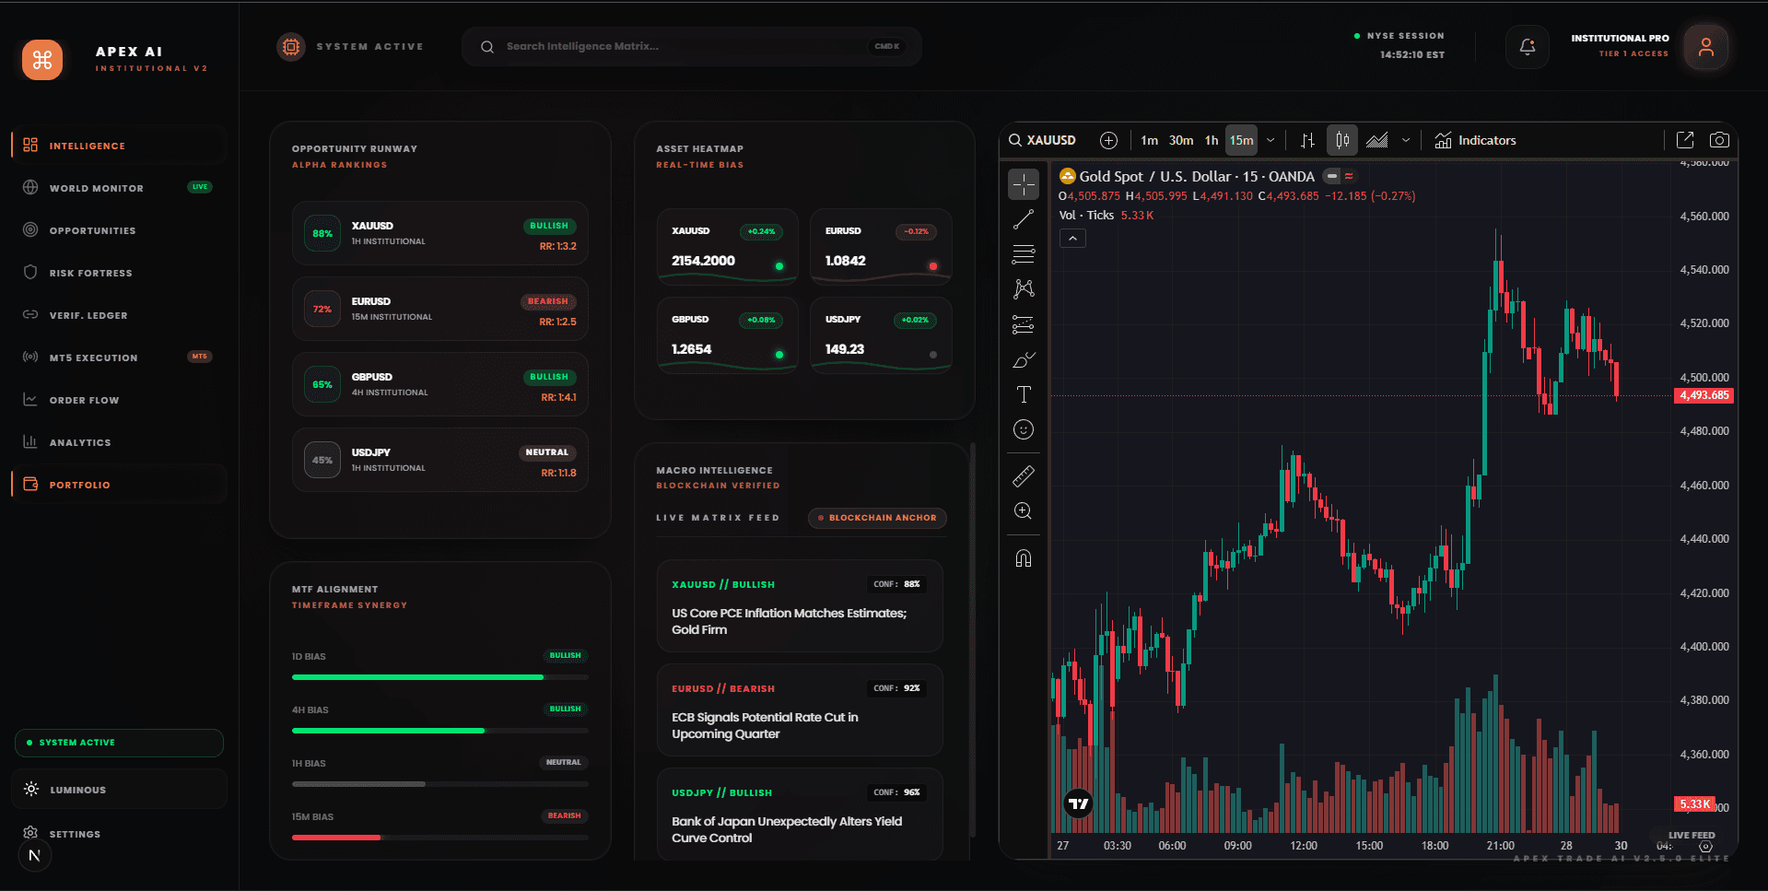Select the forecasting position tool
This screenshot has width=1768, height=891.
coord(1024,324)
